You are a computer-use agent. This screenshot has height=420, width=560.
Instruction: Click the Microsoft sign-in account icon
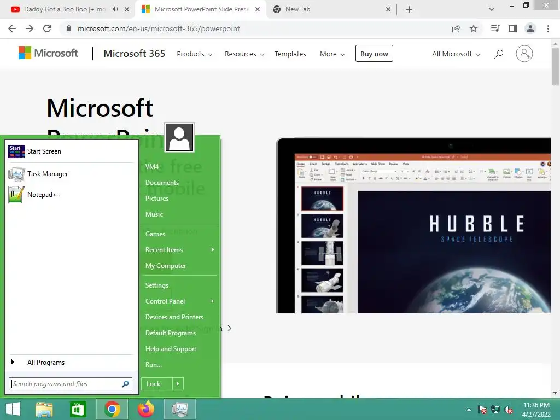[x=524, y=54]
